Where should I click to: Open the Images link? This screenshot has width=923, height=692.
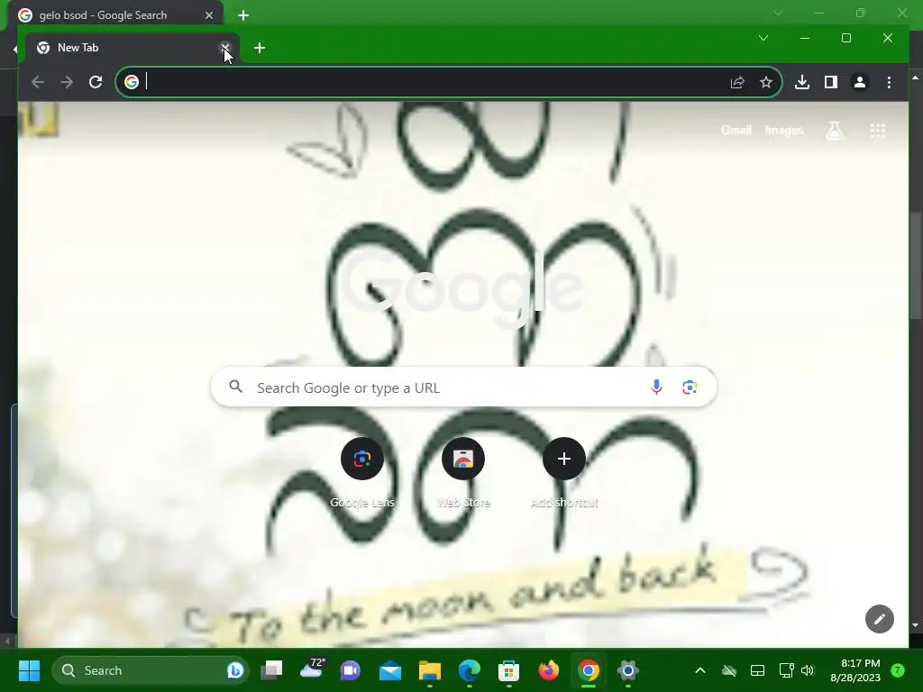(x=783, y=130)
